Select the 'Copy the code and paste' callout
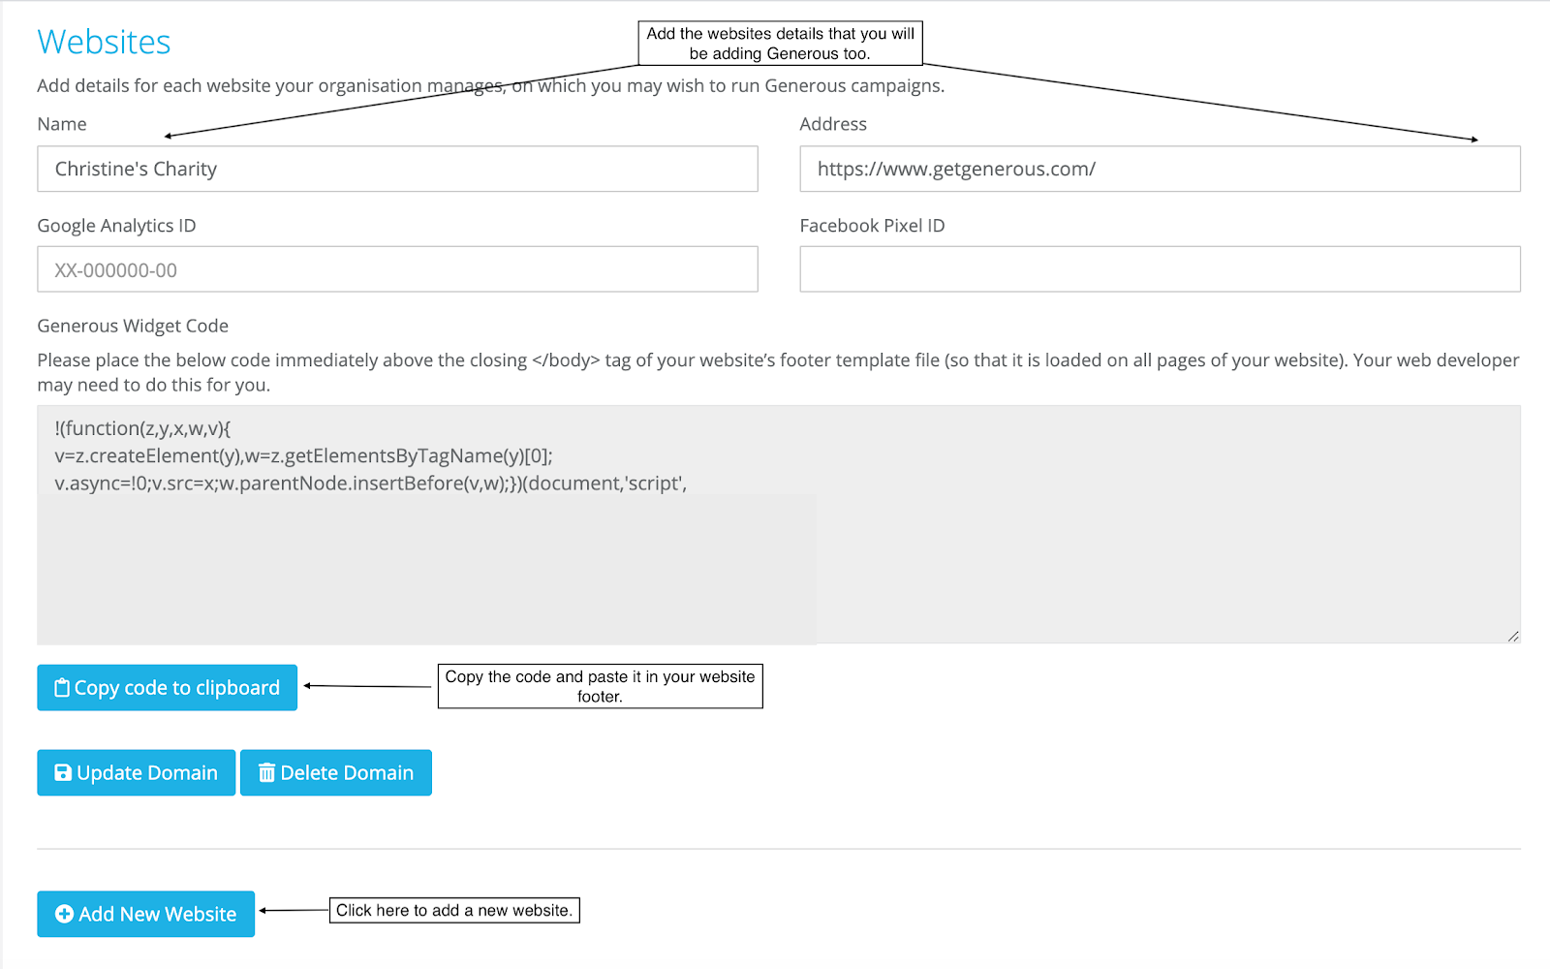Screen dimensions: 1550x969 (600, 686)
